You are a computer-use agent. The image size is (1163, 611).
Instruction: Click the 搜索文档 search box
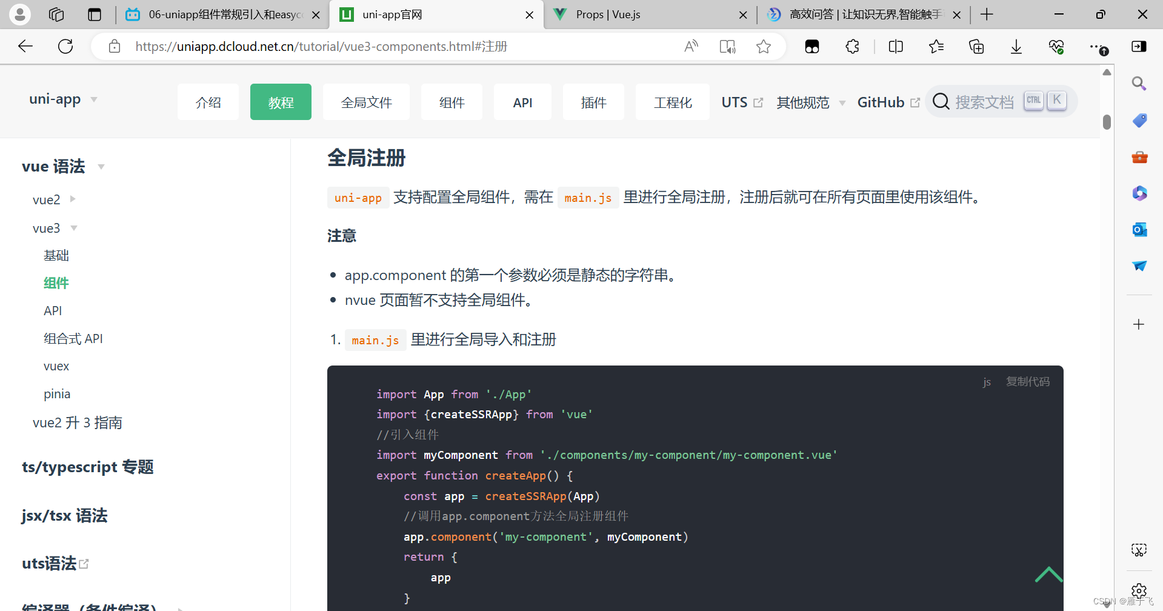1001,101
